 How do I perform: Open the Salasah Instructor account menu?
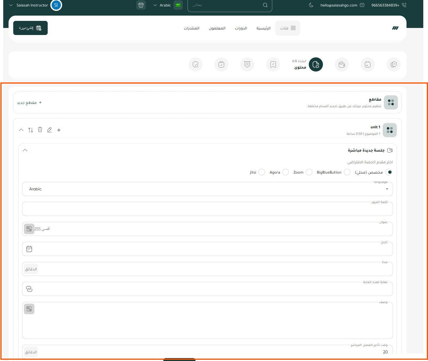[x=35, y=5]
